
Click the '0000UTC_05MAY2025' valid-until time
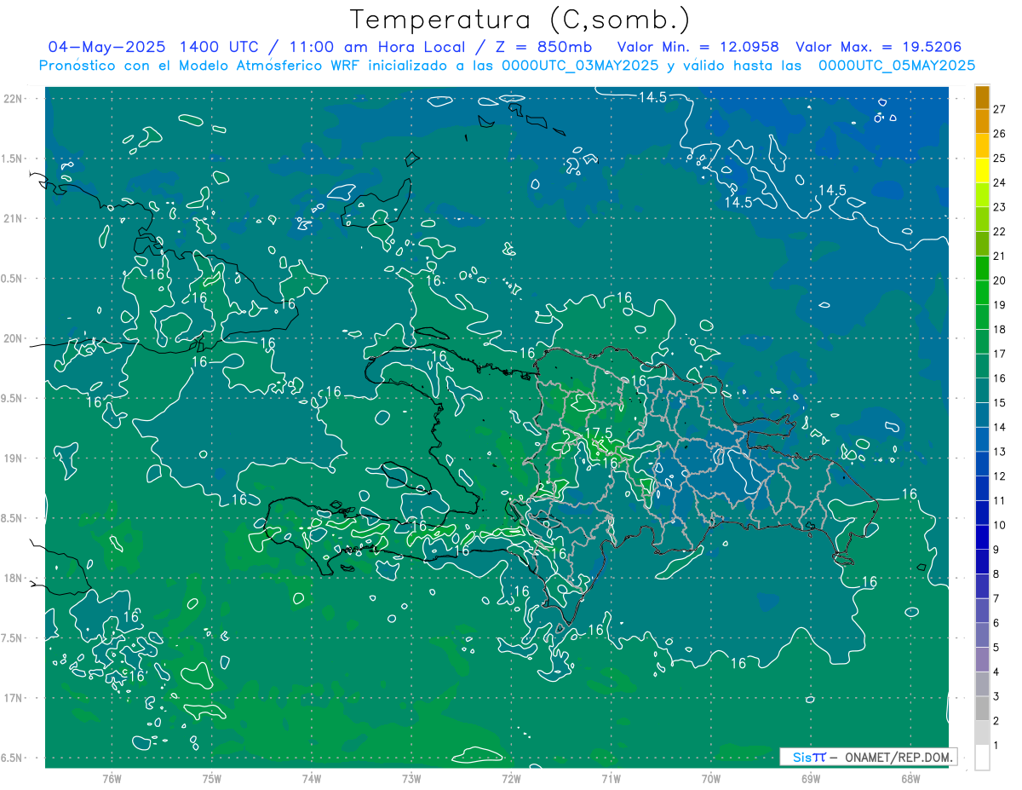tap(895, 65)
